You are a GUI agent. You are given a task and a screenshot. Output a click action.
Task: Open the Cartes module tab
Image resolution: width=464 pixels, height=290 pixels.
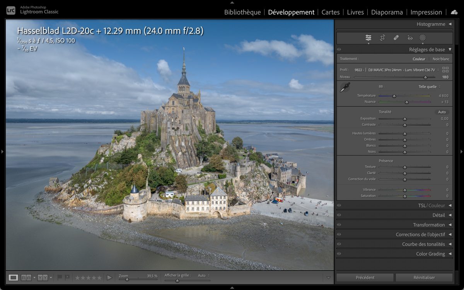click(331, 12)
